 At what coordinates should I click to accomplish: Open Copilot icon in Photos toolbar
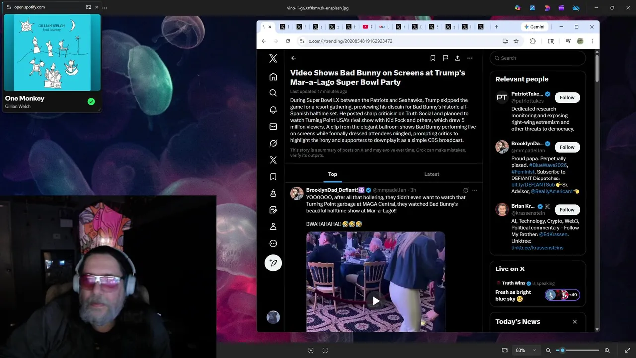point(518,8)
